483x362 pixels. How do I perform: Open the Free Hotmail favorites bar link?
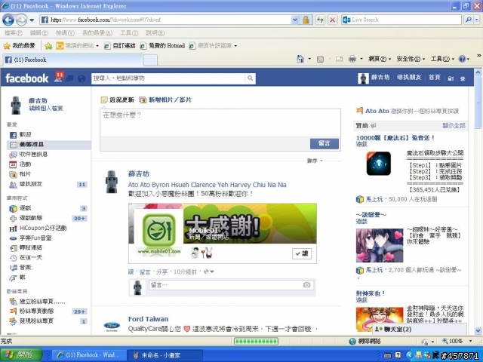[x=163, y=46]
